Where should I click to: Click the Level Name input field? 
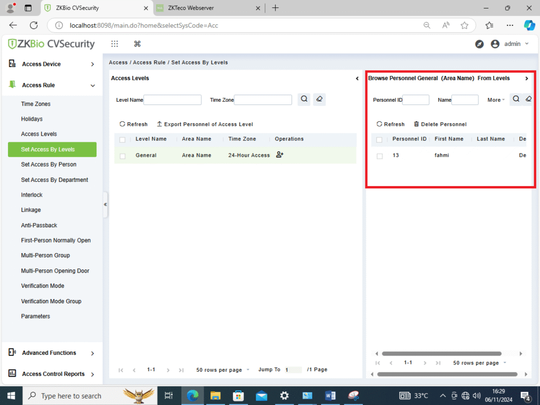(x=172, y=100)
